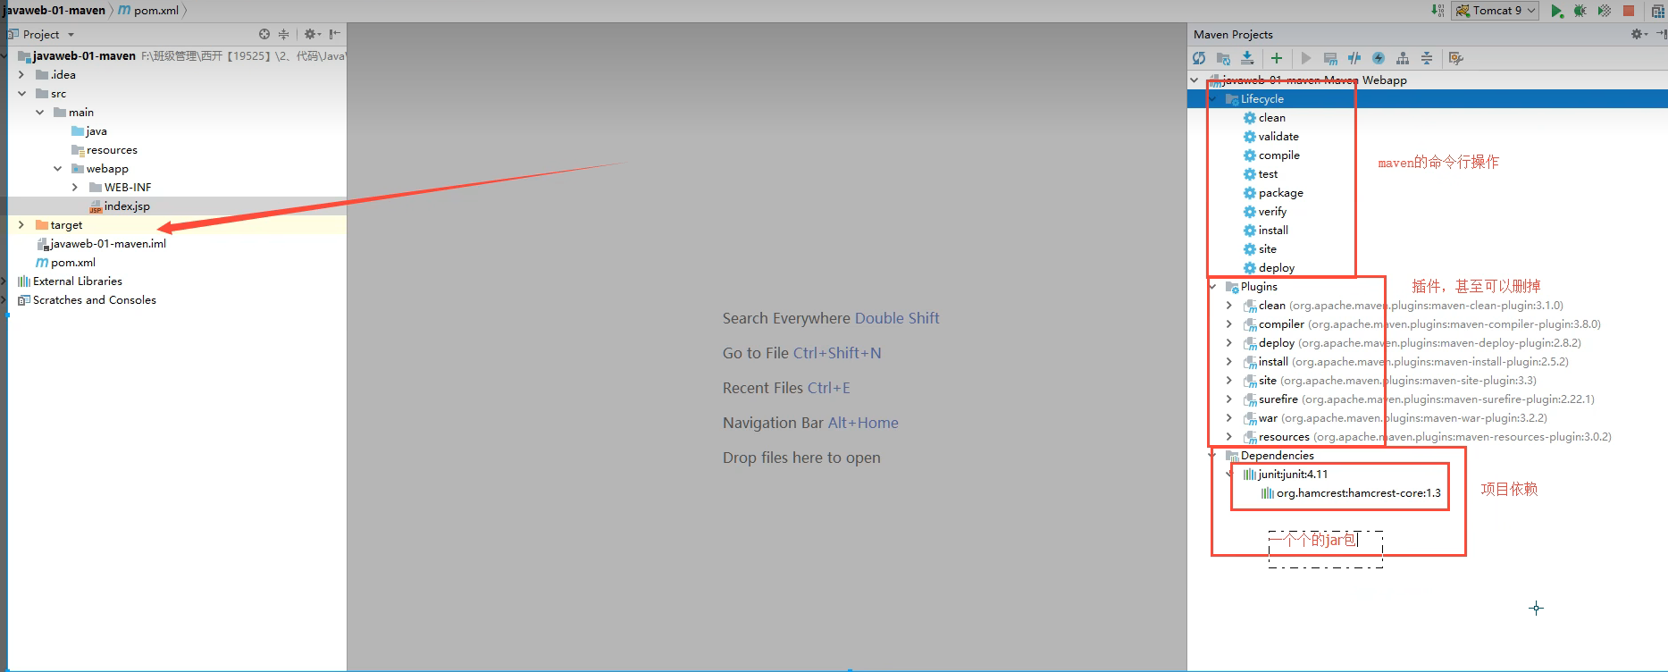
Task: Select the Dependencies node
Action: [x=1270, y=456]
